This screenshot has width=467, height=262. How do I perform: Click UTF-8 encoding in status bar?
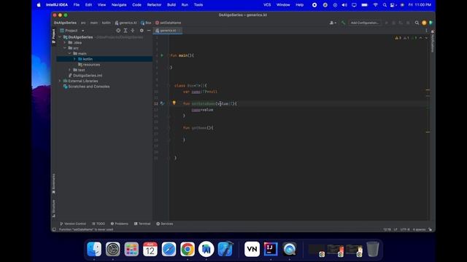[x=405, y=229]
